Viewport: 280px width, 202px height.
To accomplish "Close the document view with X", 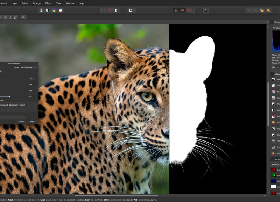I will click(x=267, y=22).
